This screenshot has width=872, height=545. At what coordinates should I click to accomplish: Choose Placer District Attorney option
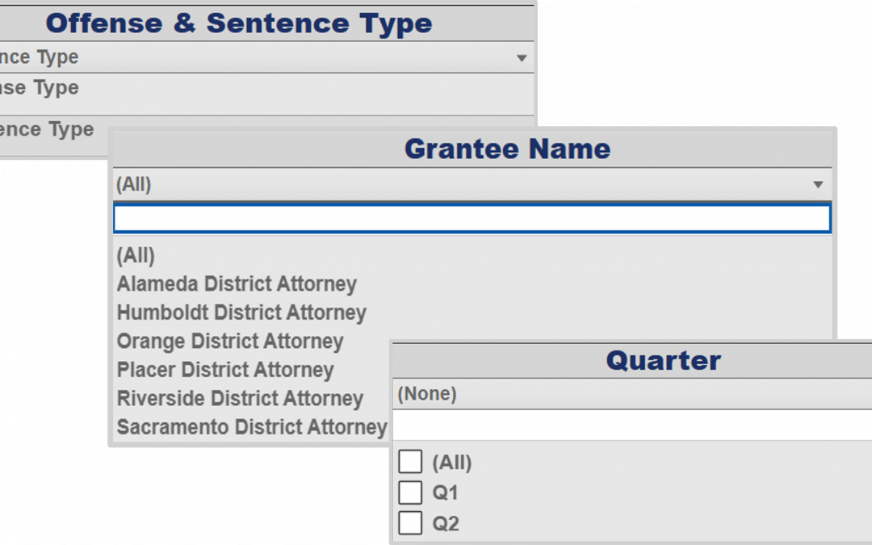click(x=225, y=370)
